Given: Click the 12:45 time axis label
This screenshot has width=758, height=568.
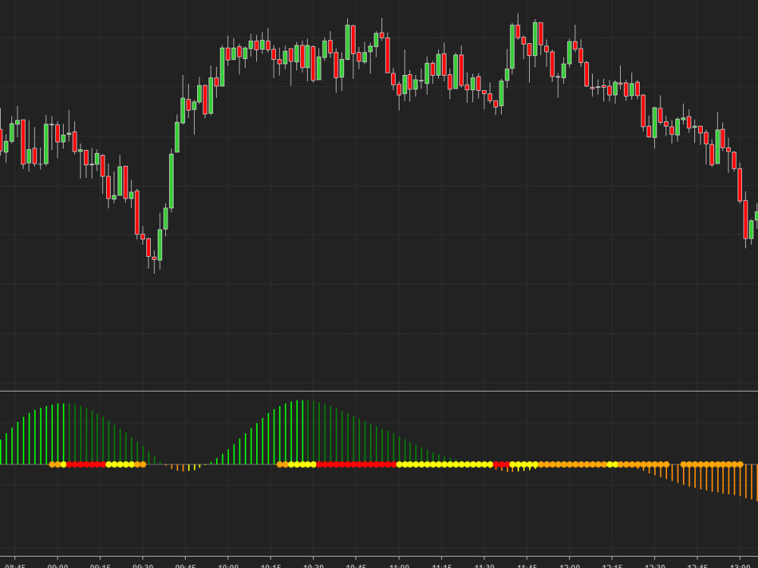Looking at the screenshot, I should pos(697,566).
